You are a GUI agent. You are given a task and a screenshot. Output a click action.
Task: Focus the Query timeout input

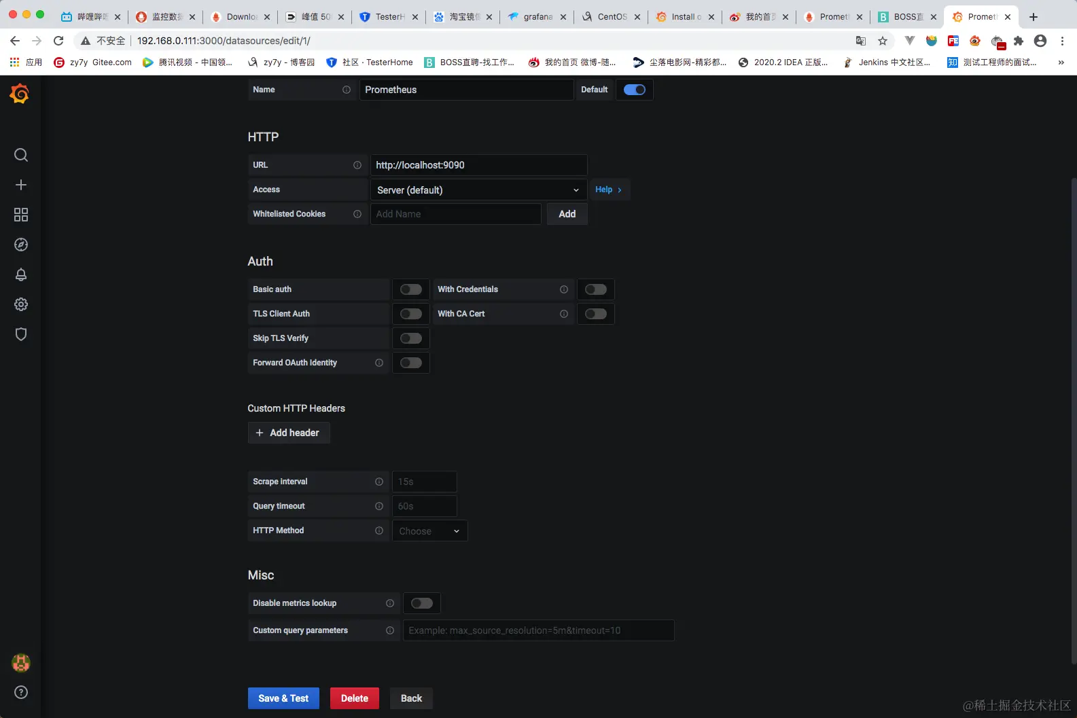point(425,506)
